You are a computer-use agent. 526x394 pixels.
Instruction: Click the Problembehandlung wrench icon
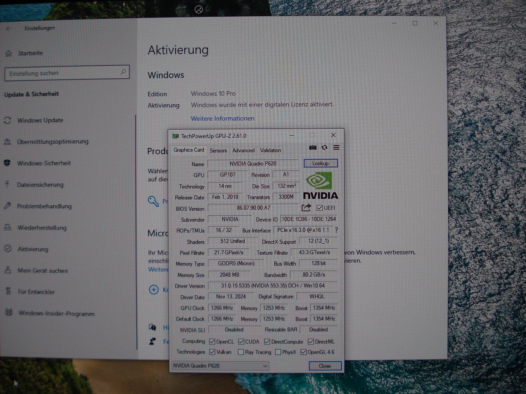point(7,206)
